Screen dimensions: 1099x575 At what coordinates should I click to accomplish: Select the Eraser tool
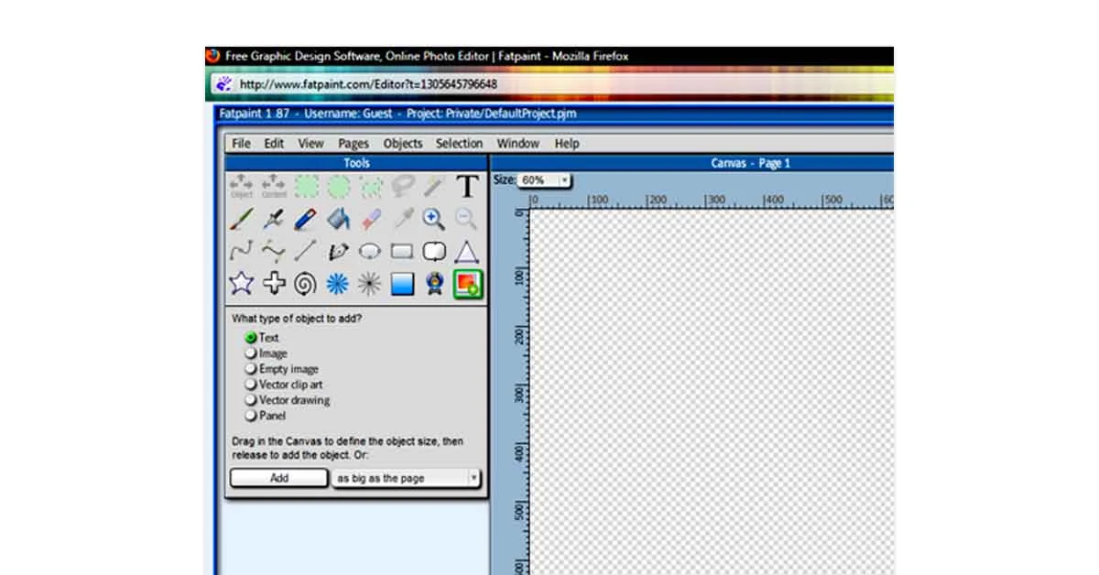(370, 219)
